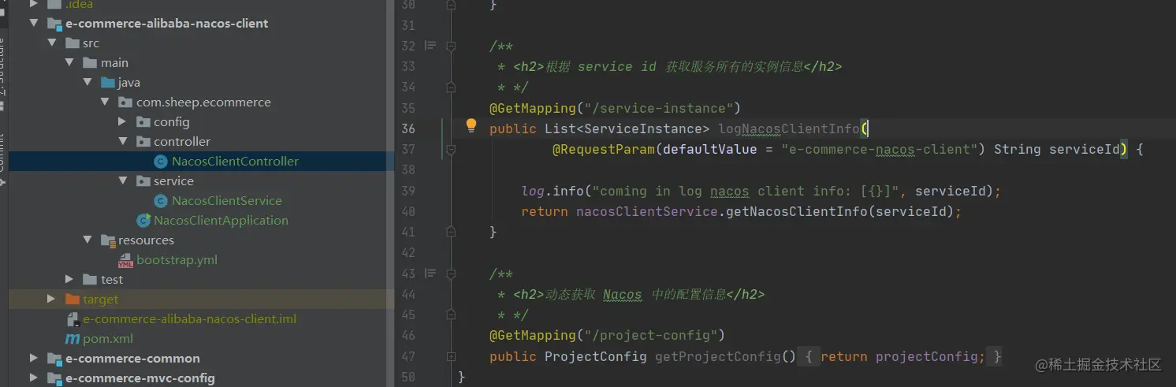Collapse the controller package arrow
This screenshot has width=1176, height=387.
coord(122,142)
